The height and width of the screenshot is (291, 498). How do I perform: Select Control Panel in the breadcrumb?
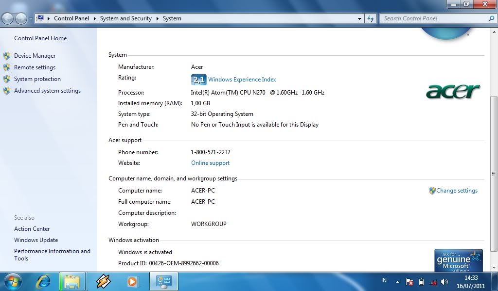71,18
